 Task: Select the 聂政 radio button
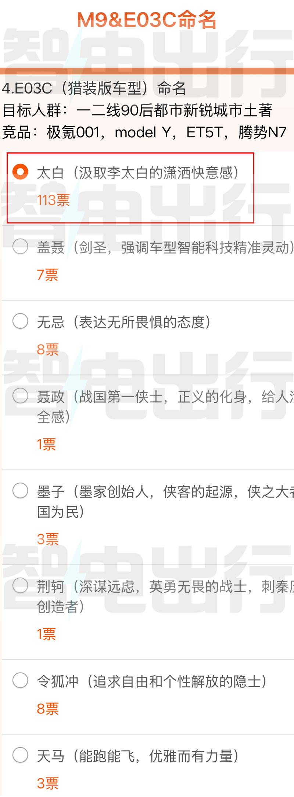(x=20, y=396)
